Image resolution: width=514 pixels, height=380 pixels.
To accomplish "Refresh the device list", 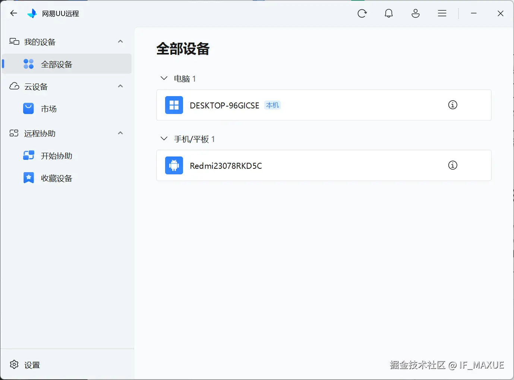I will tap(362, 13).
